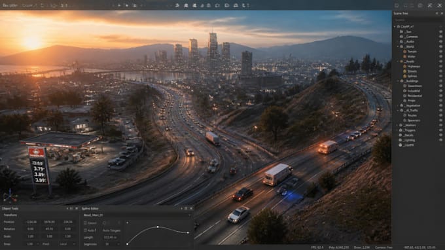Hide the Terrain node
The image size is (445, 250).
click(x=440, y=51)
